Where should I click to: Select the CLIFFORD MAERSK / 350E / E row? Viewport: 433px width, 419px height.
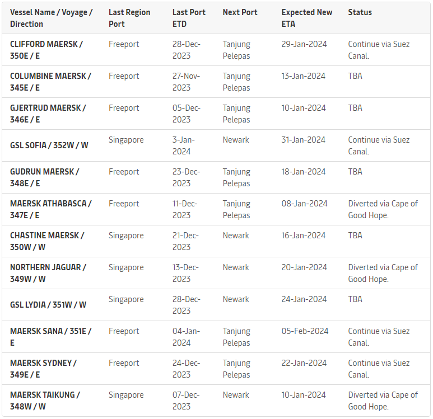click(x=216, y=50)
